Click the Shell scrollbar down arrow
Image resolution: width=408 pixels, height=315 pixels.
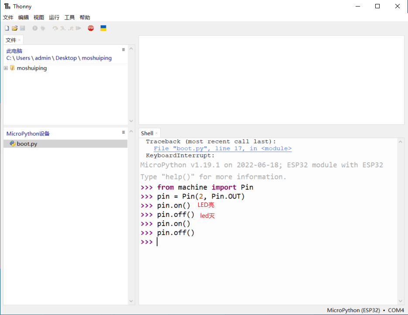coord(401,301)
